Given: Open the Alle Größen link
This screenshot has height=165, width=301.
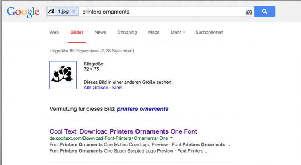Looking at the screenshot, I should (x=96, y=88).
